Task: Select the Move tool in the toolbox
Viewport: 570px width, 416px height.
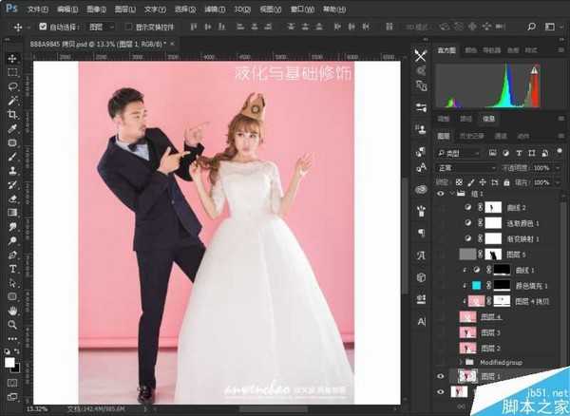Action: [12, 57]
